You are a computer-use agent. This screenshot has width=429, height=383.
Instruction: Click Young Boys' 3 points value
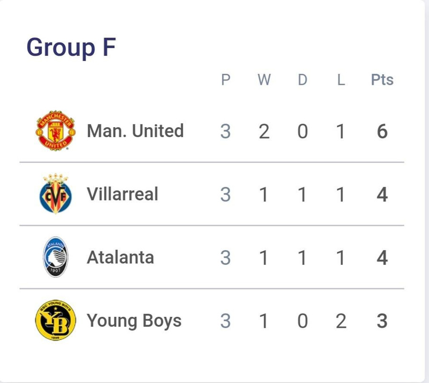(x=382, y=321)
